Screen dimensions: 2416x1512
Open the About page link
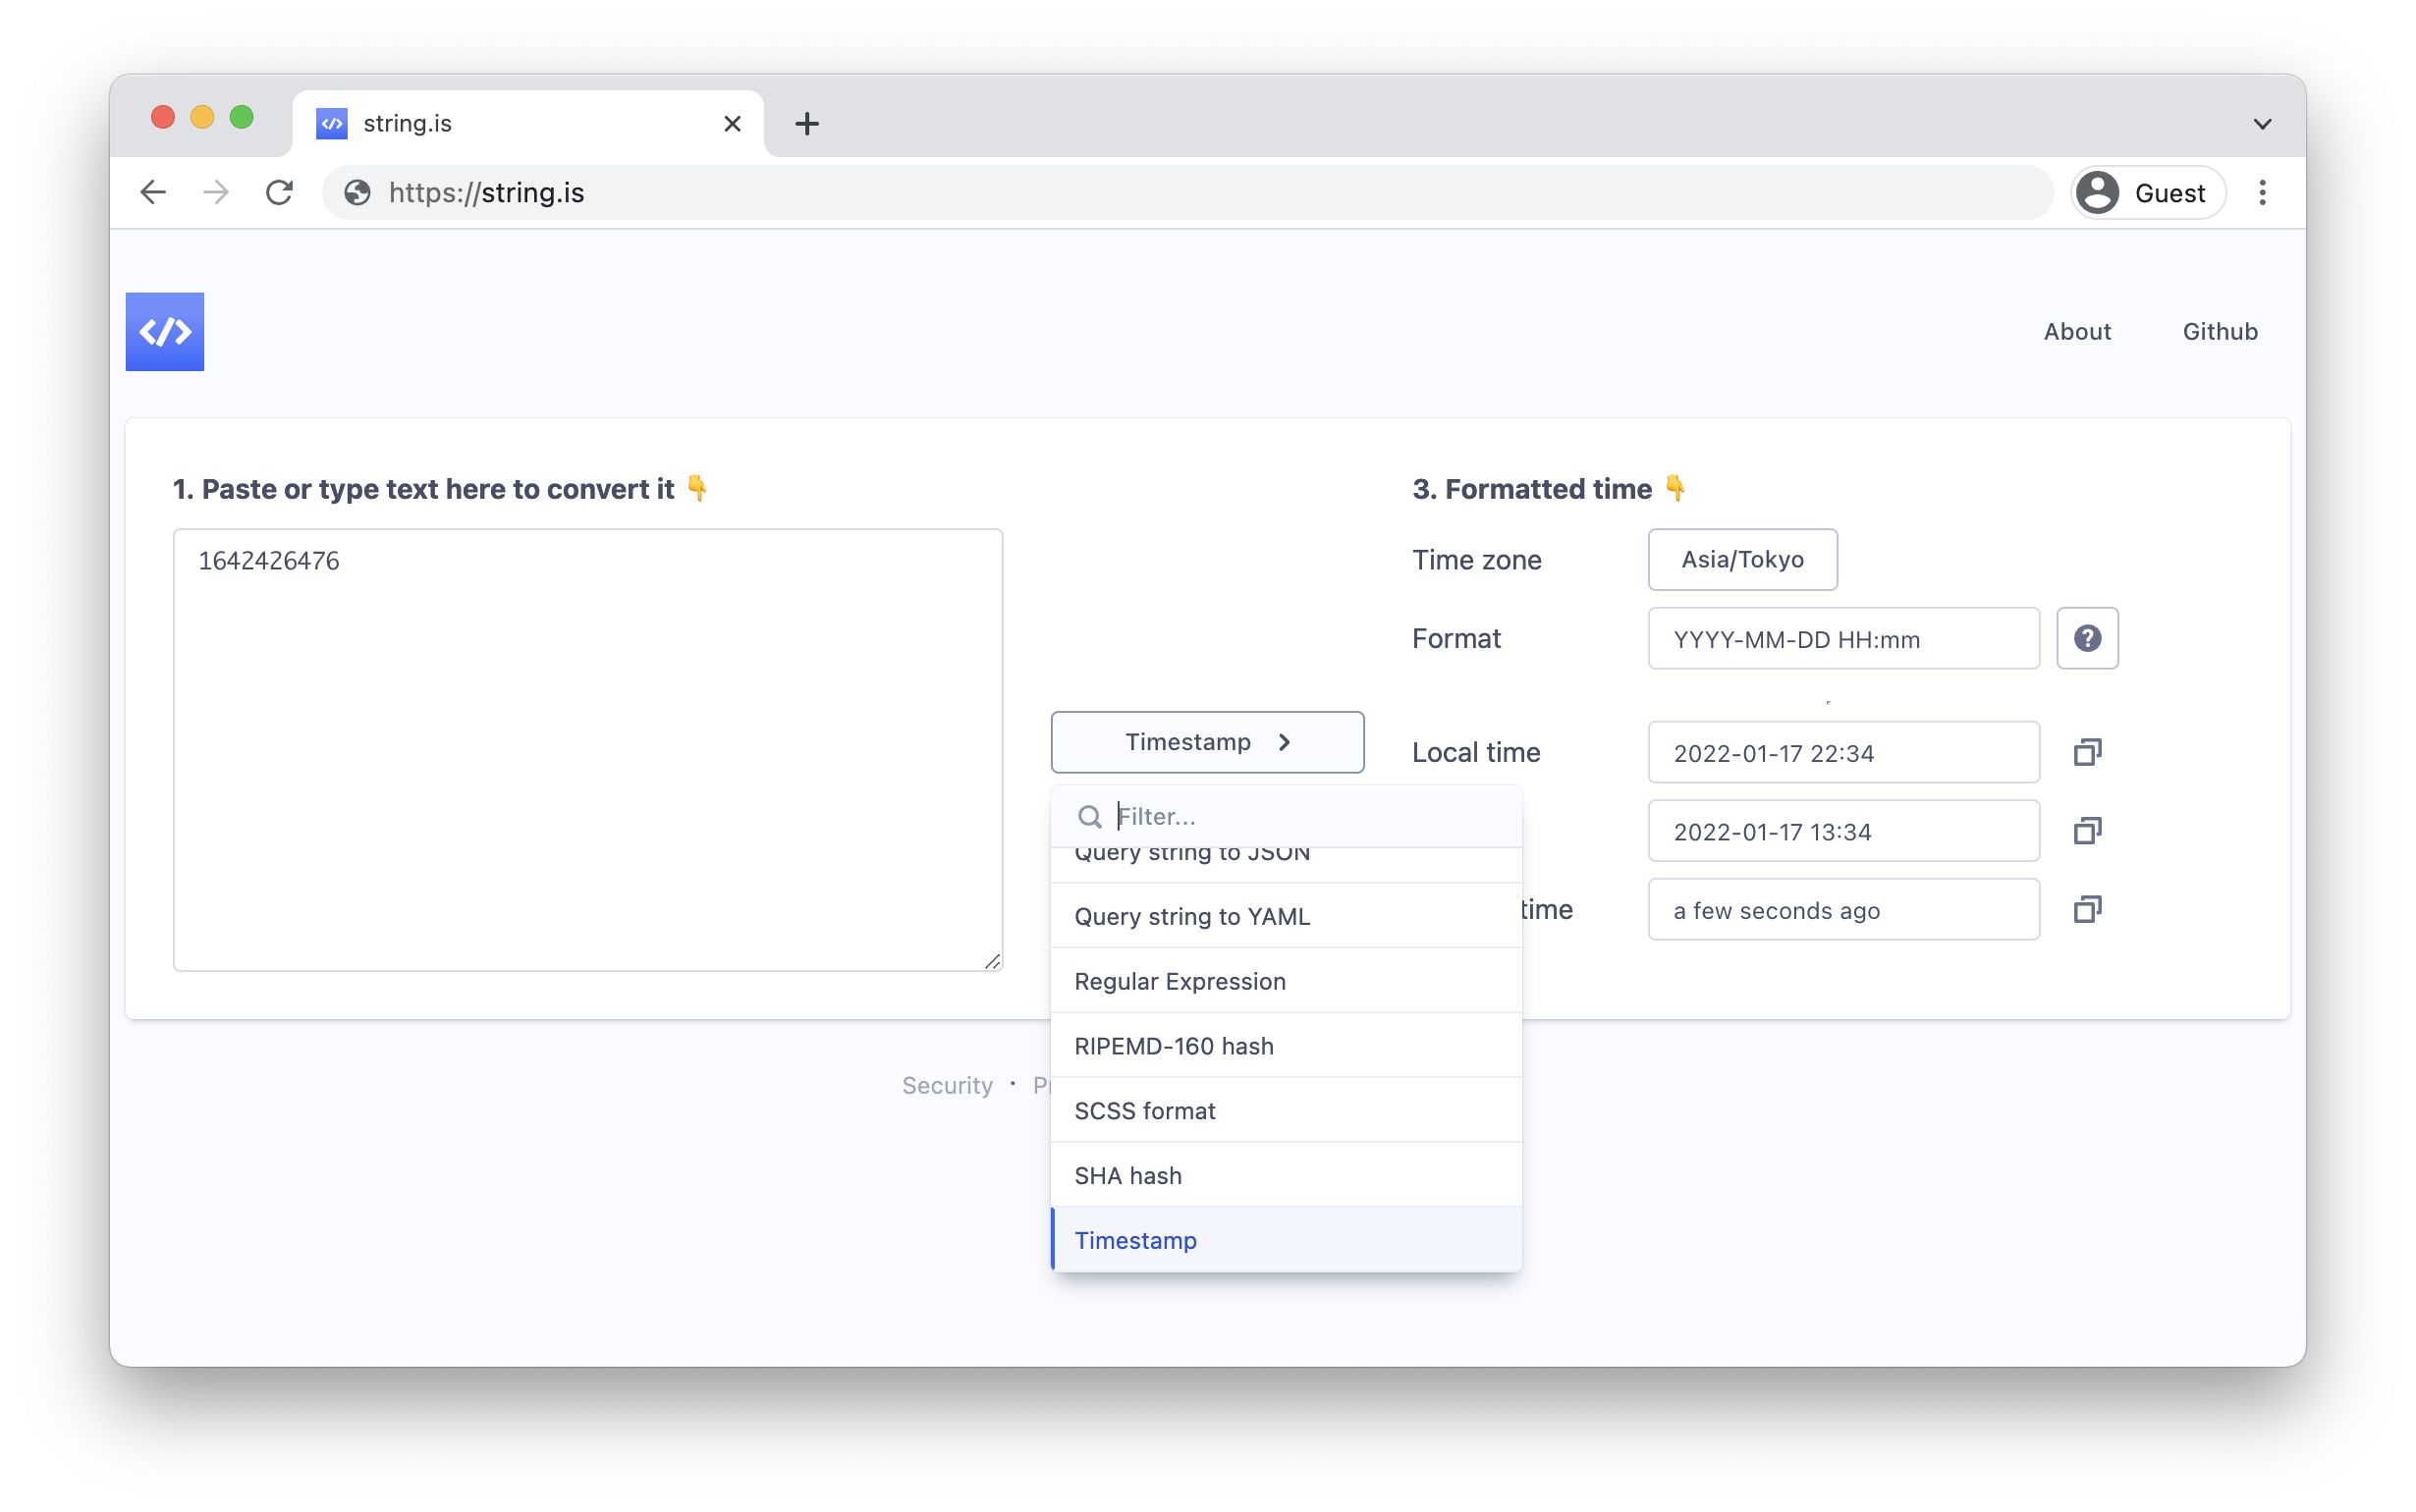tap(2076, 331)
